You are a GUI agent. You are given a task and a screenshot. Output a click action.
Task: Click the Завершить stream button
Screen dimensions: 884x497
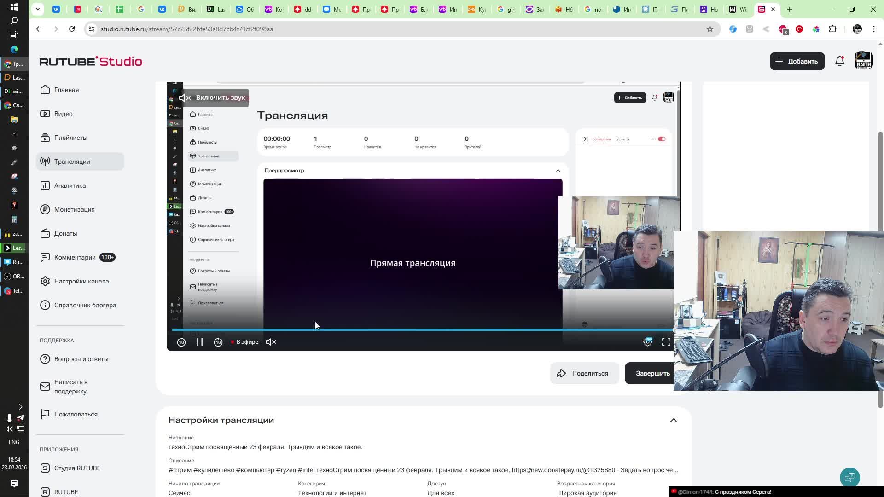pos(650,373)
